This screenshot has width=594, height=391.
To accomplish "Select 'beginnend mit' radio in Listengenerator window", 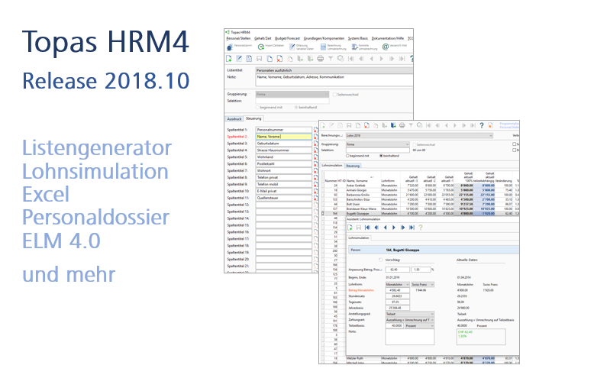I will point(257,107).
